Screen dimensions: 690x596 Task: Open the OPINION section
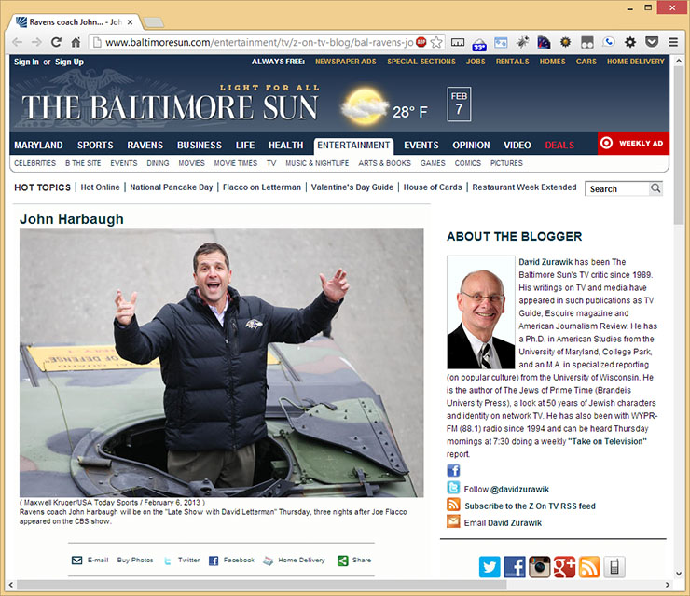pyautogui.click(x=471, y=145)
